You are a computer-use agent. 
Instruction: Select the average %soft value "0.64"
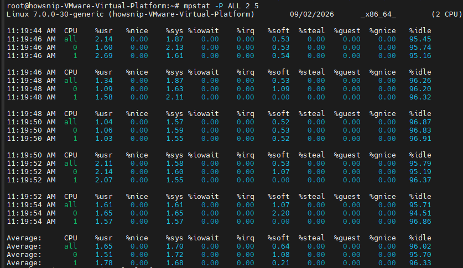point(281,246)
